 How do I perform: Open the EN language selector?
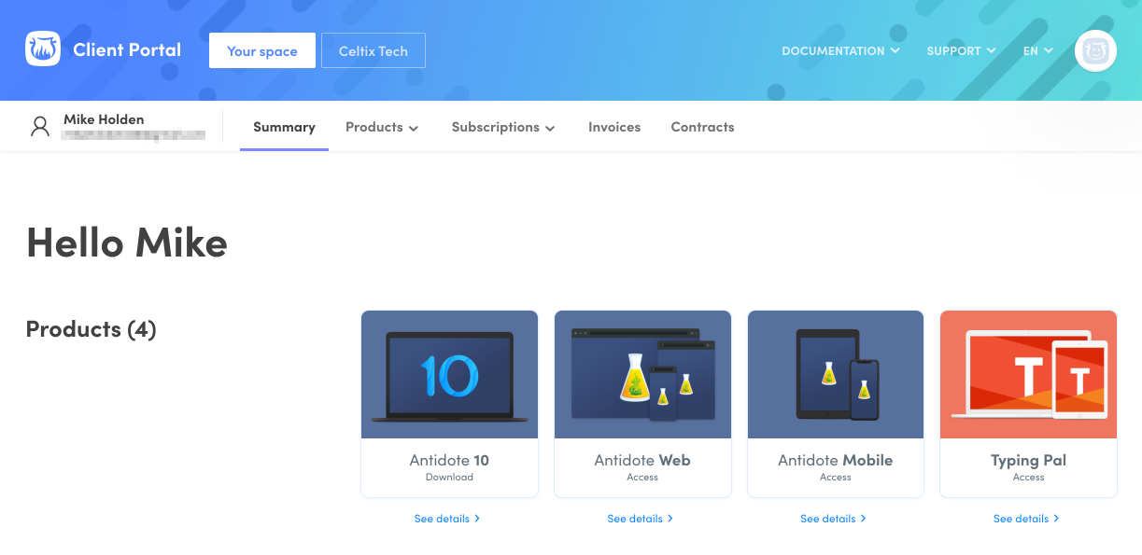point(1038,51)
